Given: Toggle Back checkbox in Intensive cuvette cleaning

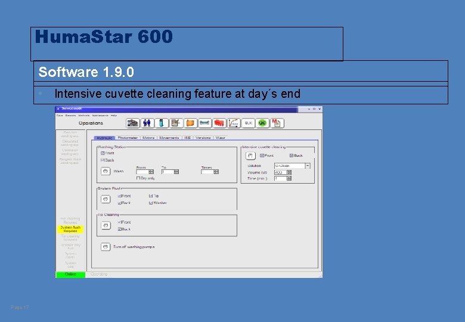Looking at the screenshot, I should point(292,156).
